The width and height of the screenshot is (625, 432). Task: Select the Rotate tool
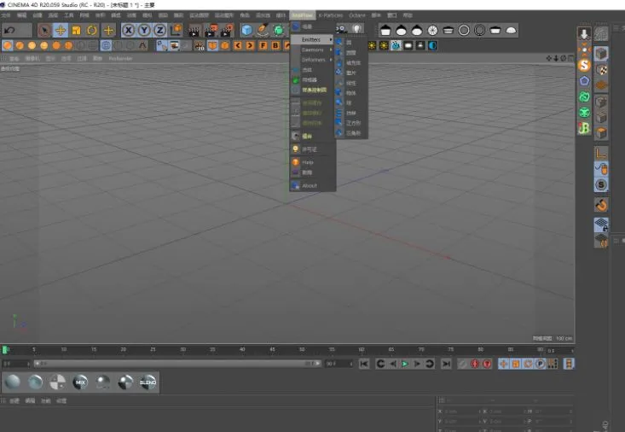click(x=92, y=31)
